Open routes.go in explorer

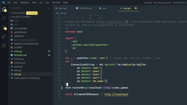pyautogui.click(x=19, y=59)
